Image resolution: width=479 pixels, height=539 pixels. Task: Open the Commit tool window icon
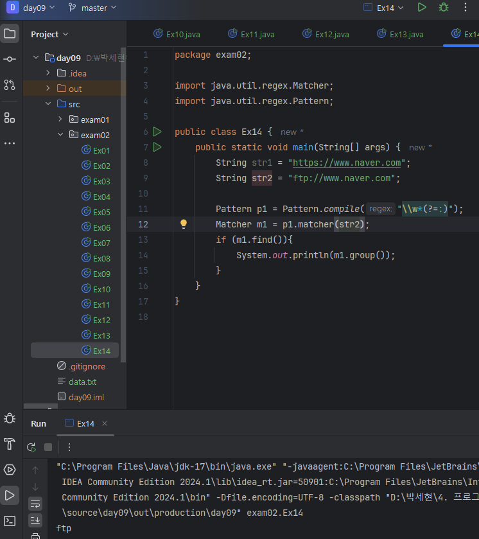(x=10, y=59)
